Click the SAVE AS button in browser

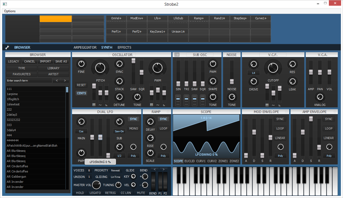tap(61, 61)
